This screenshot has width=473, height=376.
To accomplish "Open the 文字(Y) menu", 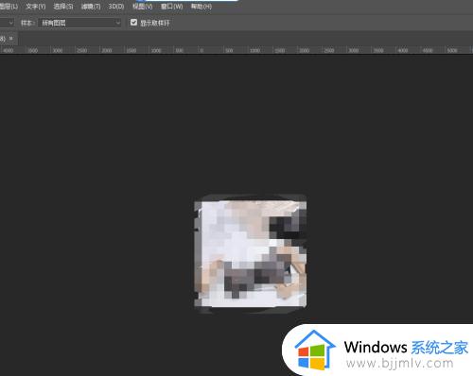I will pyautogui.click(x=36, y=7).
